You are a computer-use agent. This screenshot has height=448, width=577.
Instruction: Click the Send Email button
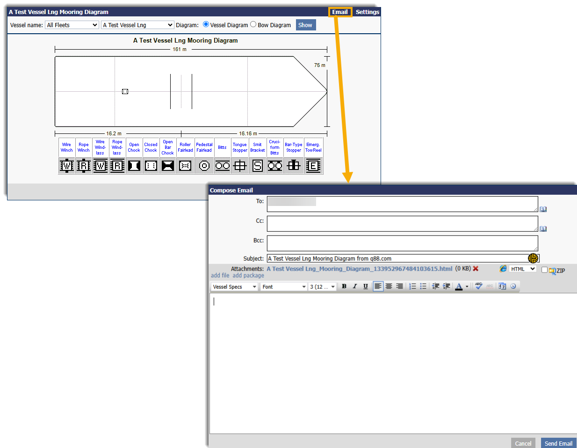[558, 443]
